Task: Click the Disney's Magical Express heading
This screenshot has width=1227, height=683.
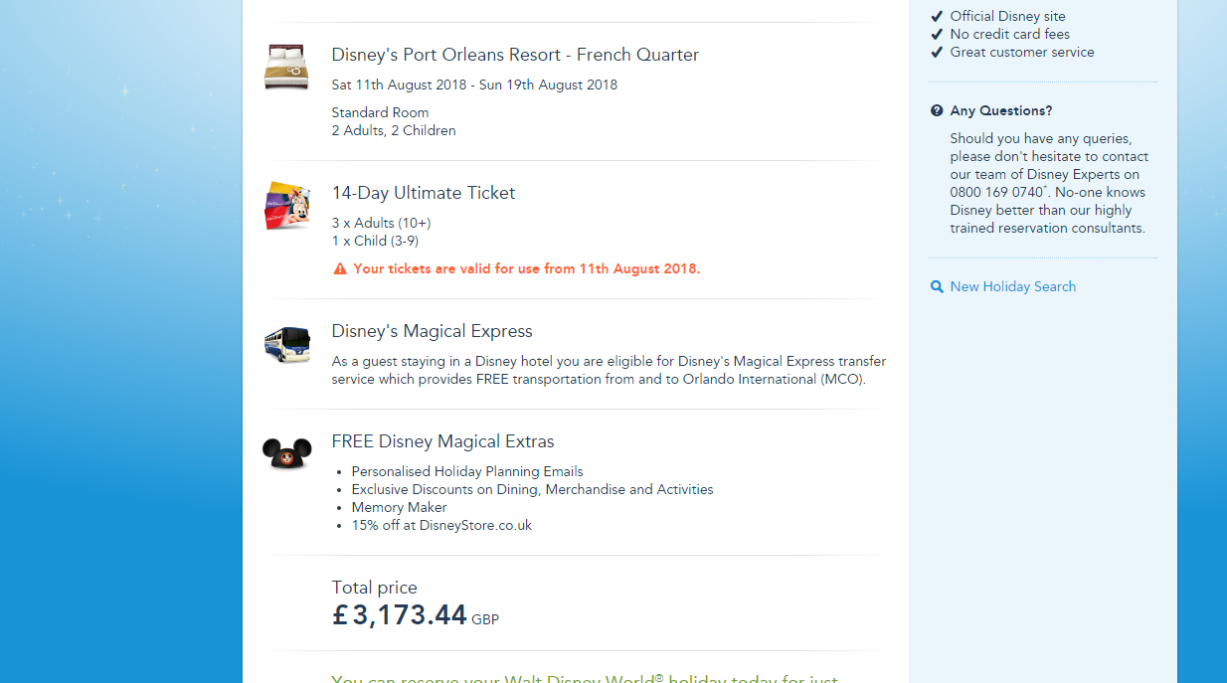Action: (432, 331)
